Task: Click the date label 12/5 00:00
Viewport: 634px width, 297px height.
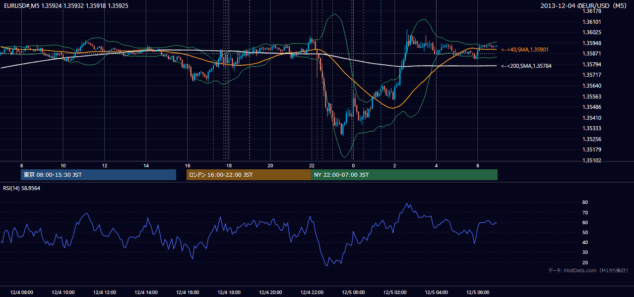Action: (x=353, y=293)
